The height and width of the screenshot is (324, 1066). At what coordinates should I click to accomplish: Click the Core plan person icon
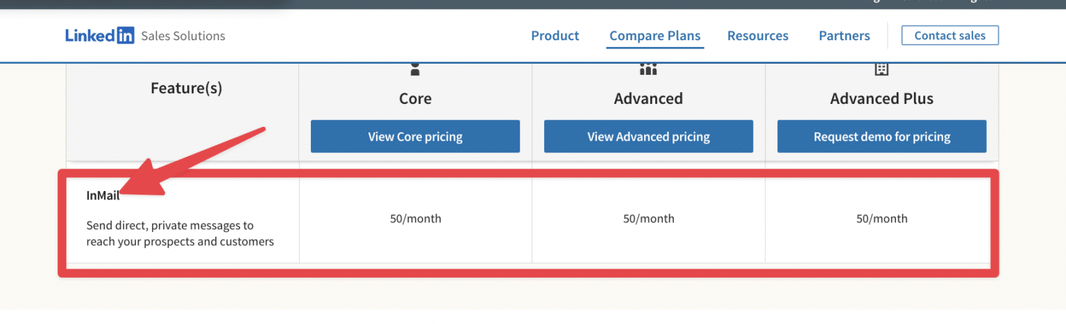415,69
